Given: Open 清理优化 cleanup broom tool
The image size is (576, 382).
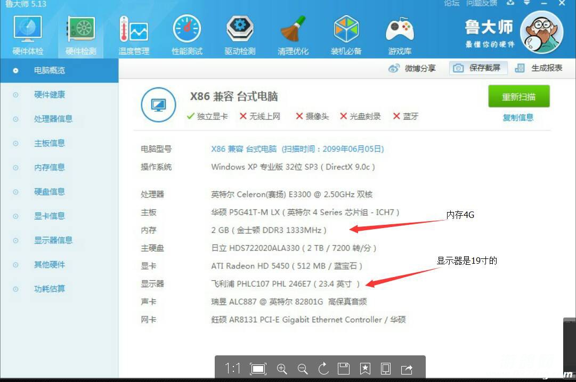Looking at the screenshot, I should click(293, 36).
